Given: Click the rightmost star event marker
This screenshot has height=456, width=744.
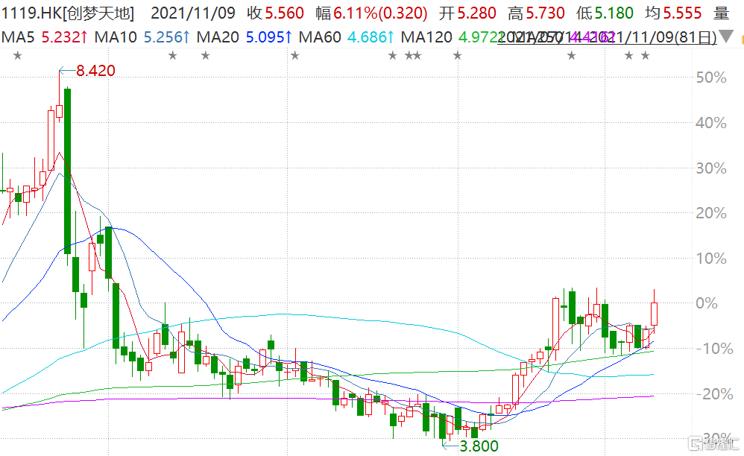Looking at the screenshot, I should tap(646, 56).
